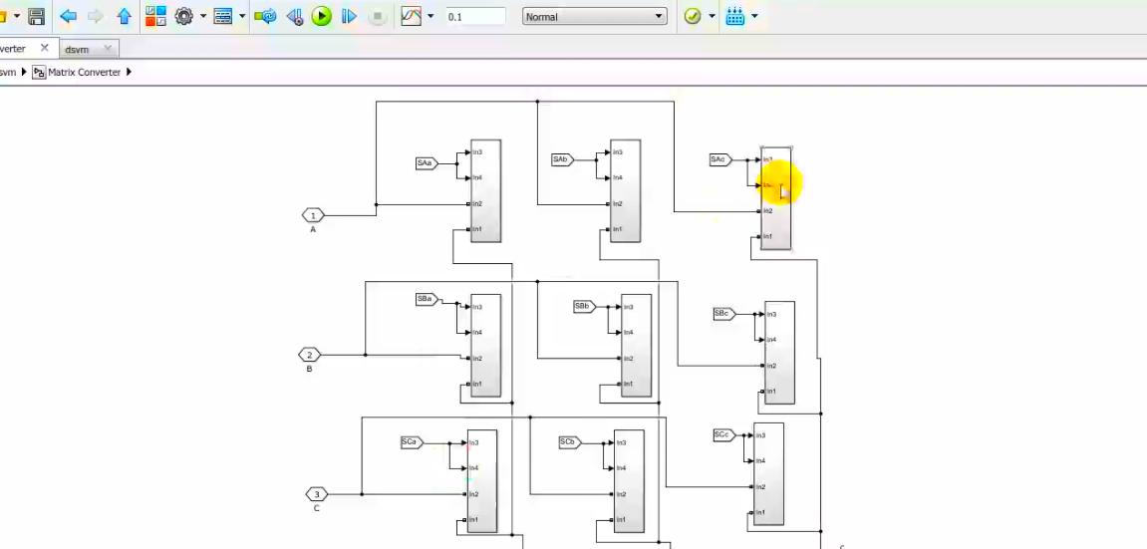
Task: Click the Save model icon
Action: coord(37,16)
